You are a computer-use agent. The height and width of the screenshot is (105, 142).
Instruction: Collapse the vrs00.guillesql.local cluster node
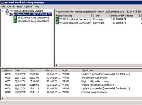tap(7, 14)
